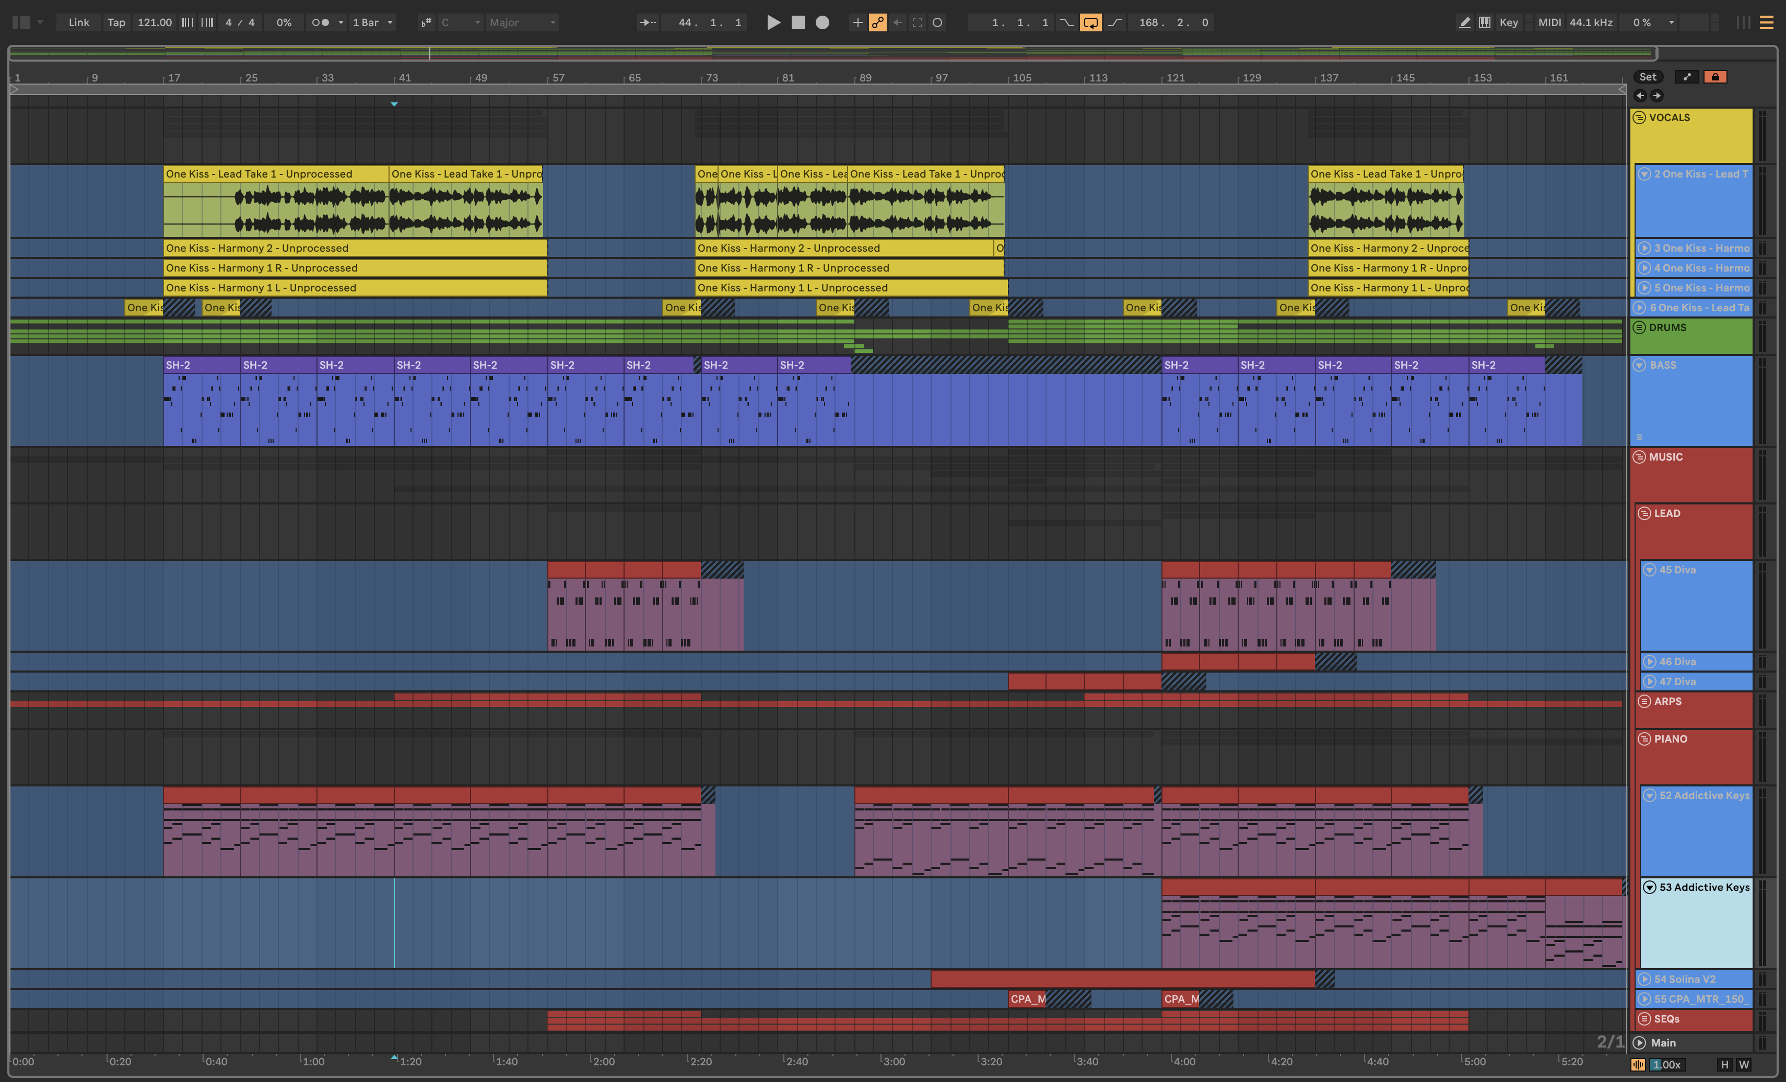Viewport: 1786px width, 1082px height.
Task: Click the Link button
Action: click(78, 22)
